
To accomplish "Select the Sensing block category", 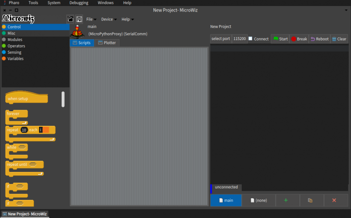I will [36, 52].
